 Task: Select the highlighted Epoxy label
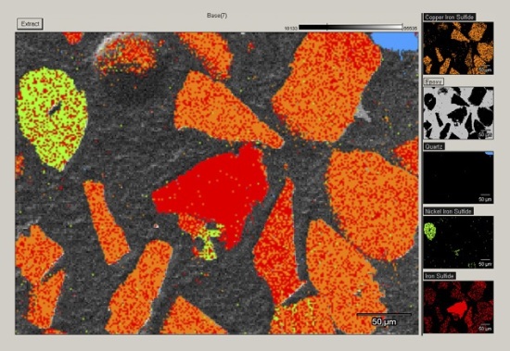(x=434, y=81)
